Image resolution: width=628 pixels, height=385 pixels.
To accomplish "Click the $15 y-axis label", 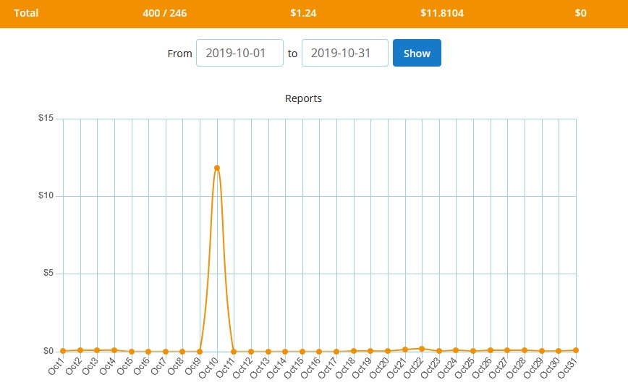I will coord(46,119).
